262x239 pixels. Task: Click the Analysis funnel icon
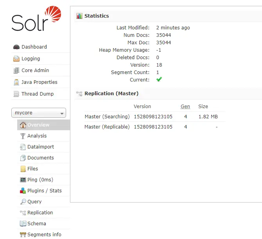[23, 136]
